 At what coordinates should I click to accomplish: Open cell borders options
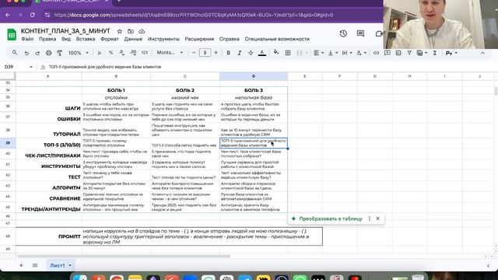tap(288, 53)
